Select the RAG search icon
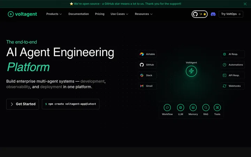 point(206,107)
